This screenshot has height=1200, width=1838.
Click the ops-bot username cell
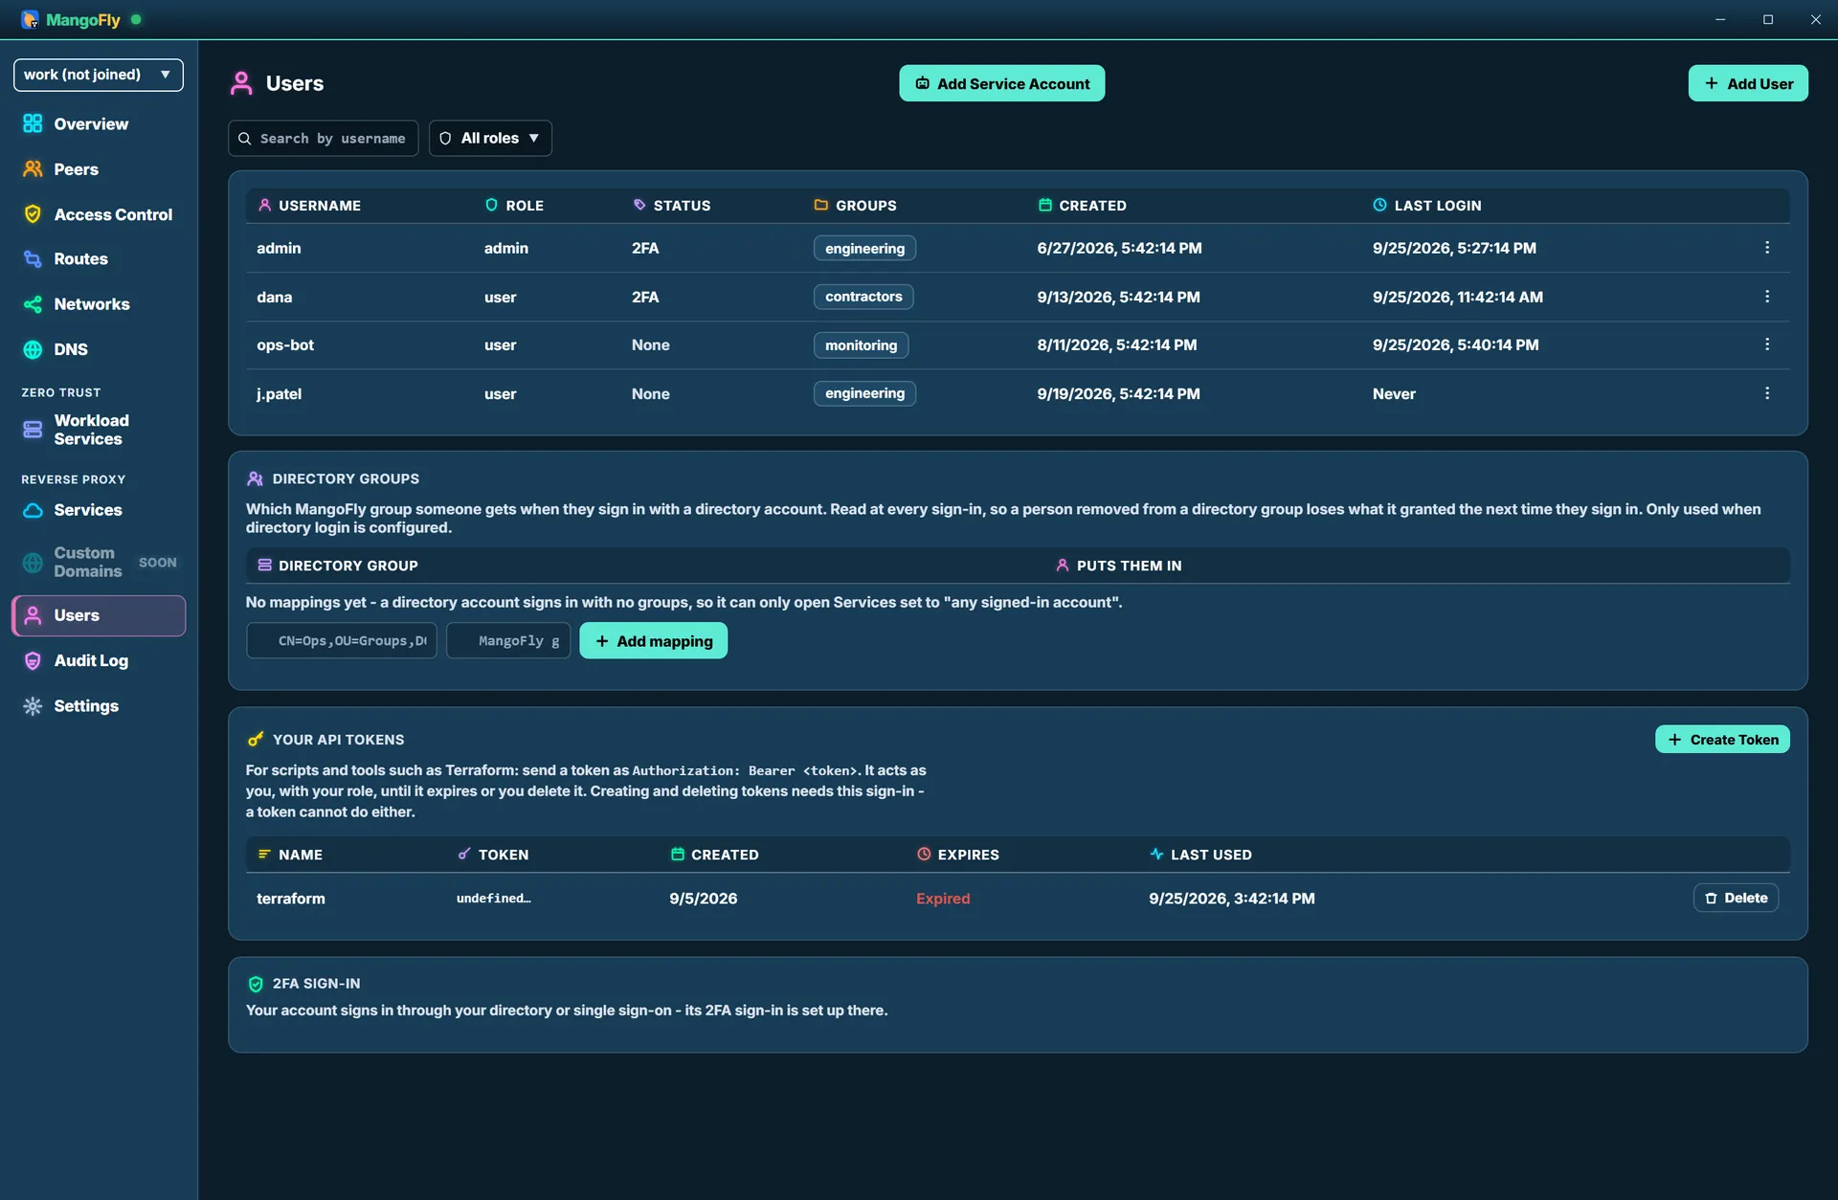pos(285,344)
